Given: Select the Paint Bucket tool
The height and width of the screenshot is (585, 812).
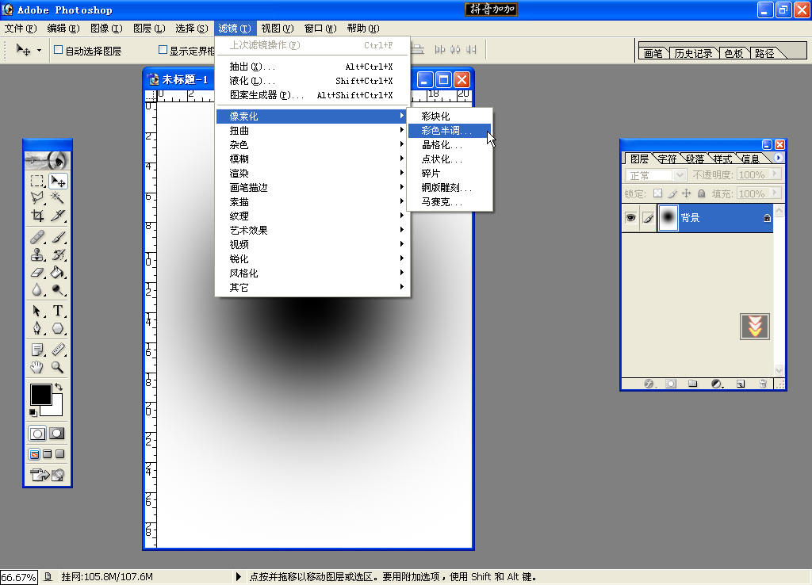Looking at the screenshot, I should [58, 273].
